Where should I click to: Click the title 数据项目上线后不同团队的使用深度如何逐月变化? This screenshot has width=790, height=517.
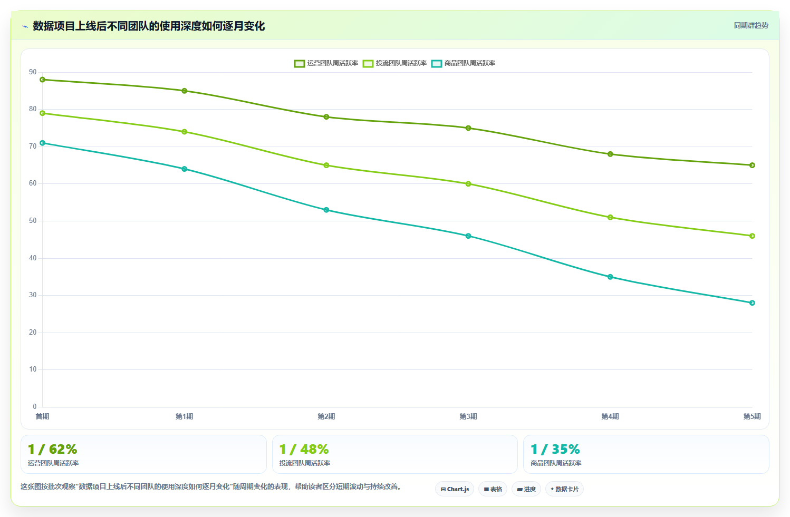[149, 26]
